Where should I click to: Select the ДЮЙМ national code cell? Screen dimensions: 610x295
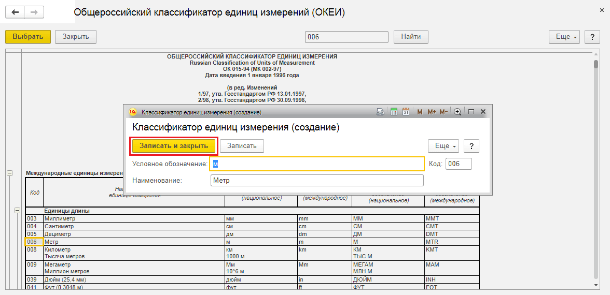[388, 280]
